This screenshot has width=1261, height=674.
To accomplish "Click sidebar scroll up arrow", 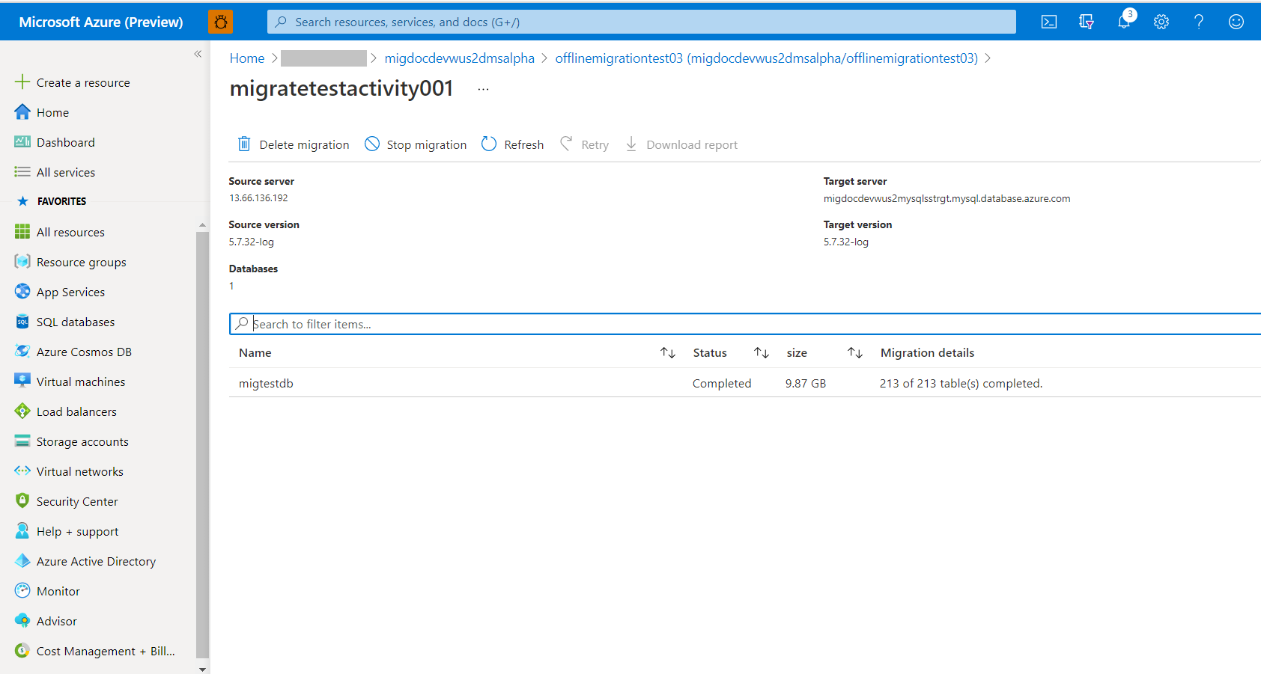I will point(202,224).
